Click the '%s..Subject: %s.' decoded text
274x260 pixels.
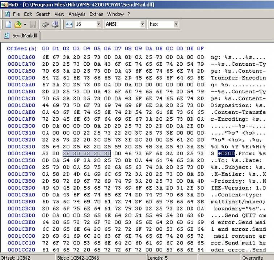(x=239, y=168)
